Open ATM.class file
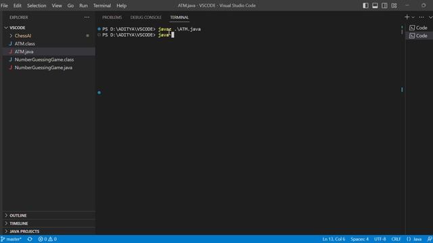Viewport: 433px width, 243px height. click(x=49, y=44)
